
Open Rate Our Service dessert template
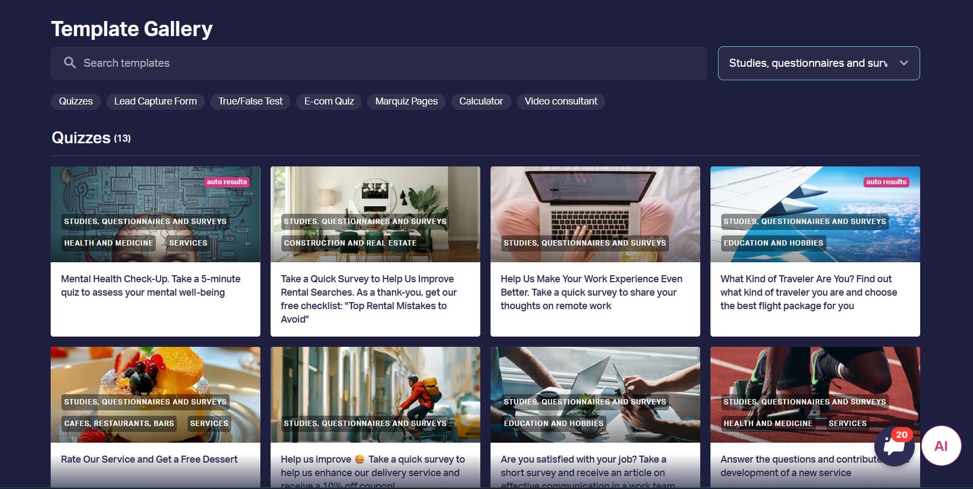click(x=155, y=417)
